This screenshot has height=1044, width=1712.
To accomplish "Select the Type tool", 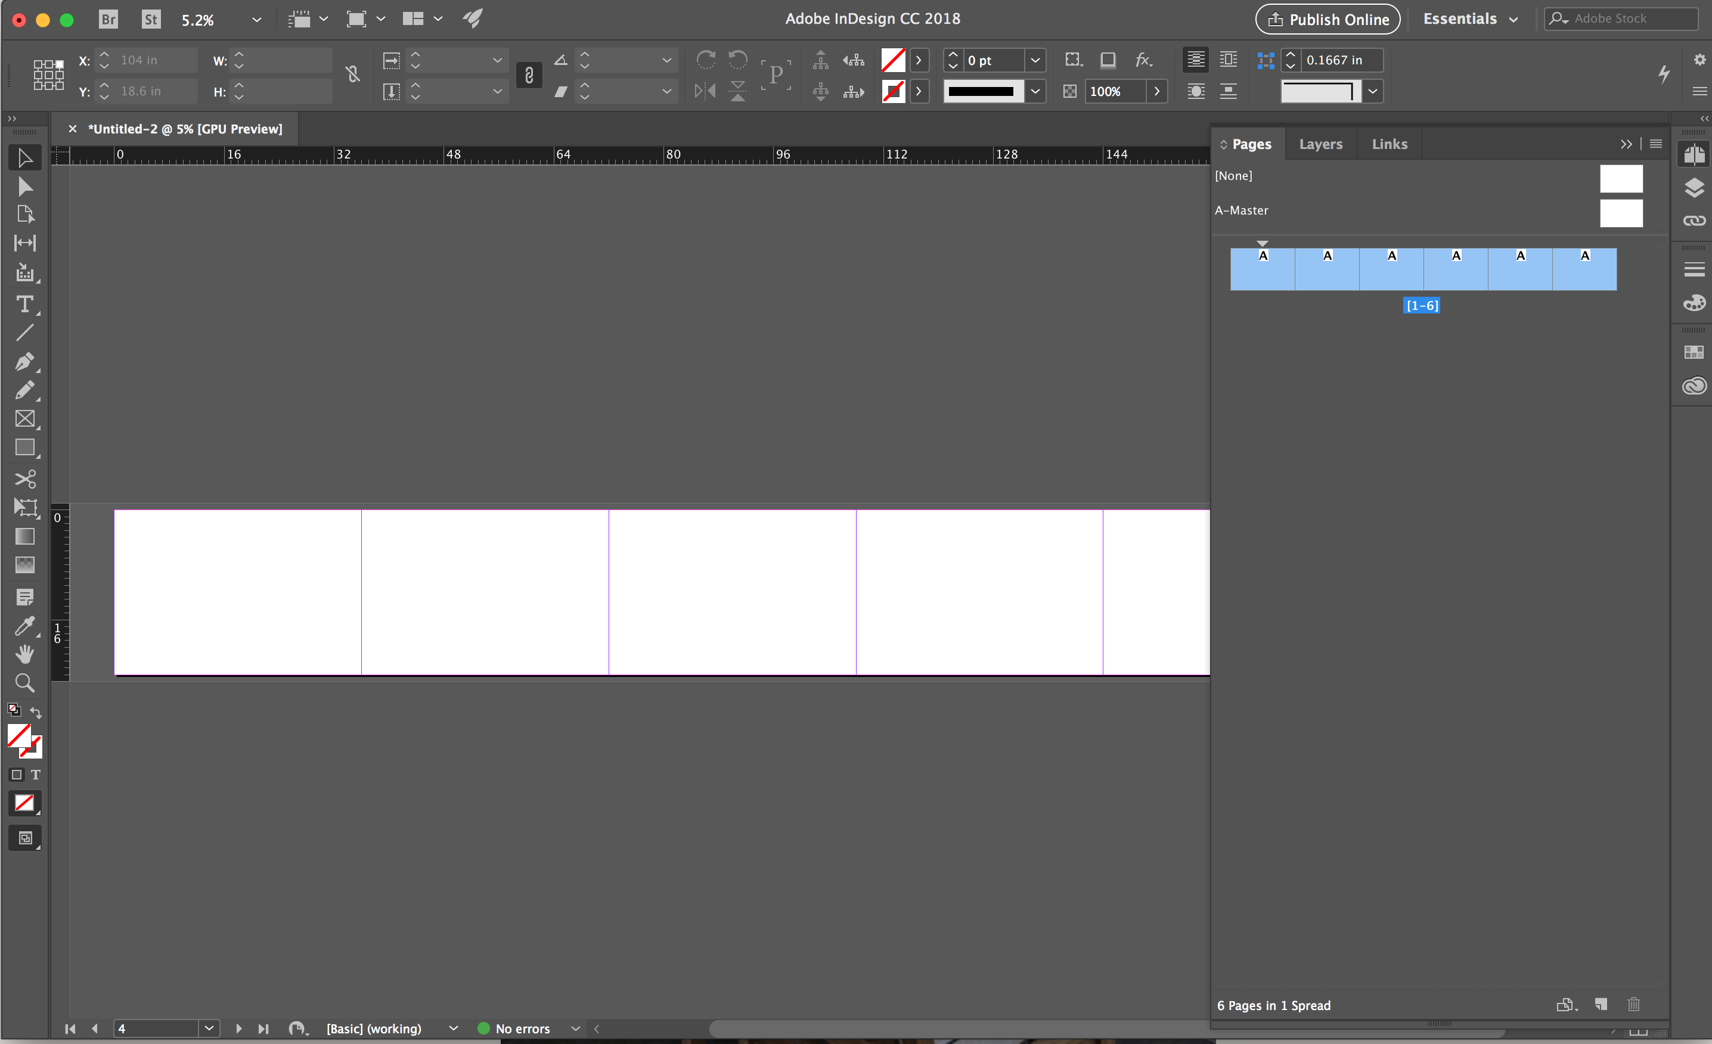I will [24, 304].
